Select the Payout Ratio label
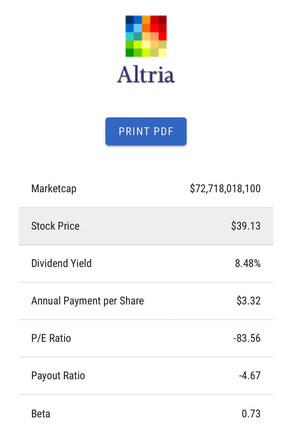Viewport: 292px width, 427px height. point(58,376)
